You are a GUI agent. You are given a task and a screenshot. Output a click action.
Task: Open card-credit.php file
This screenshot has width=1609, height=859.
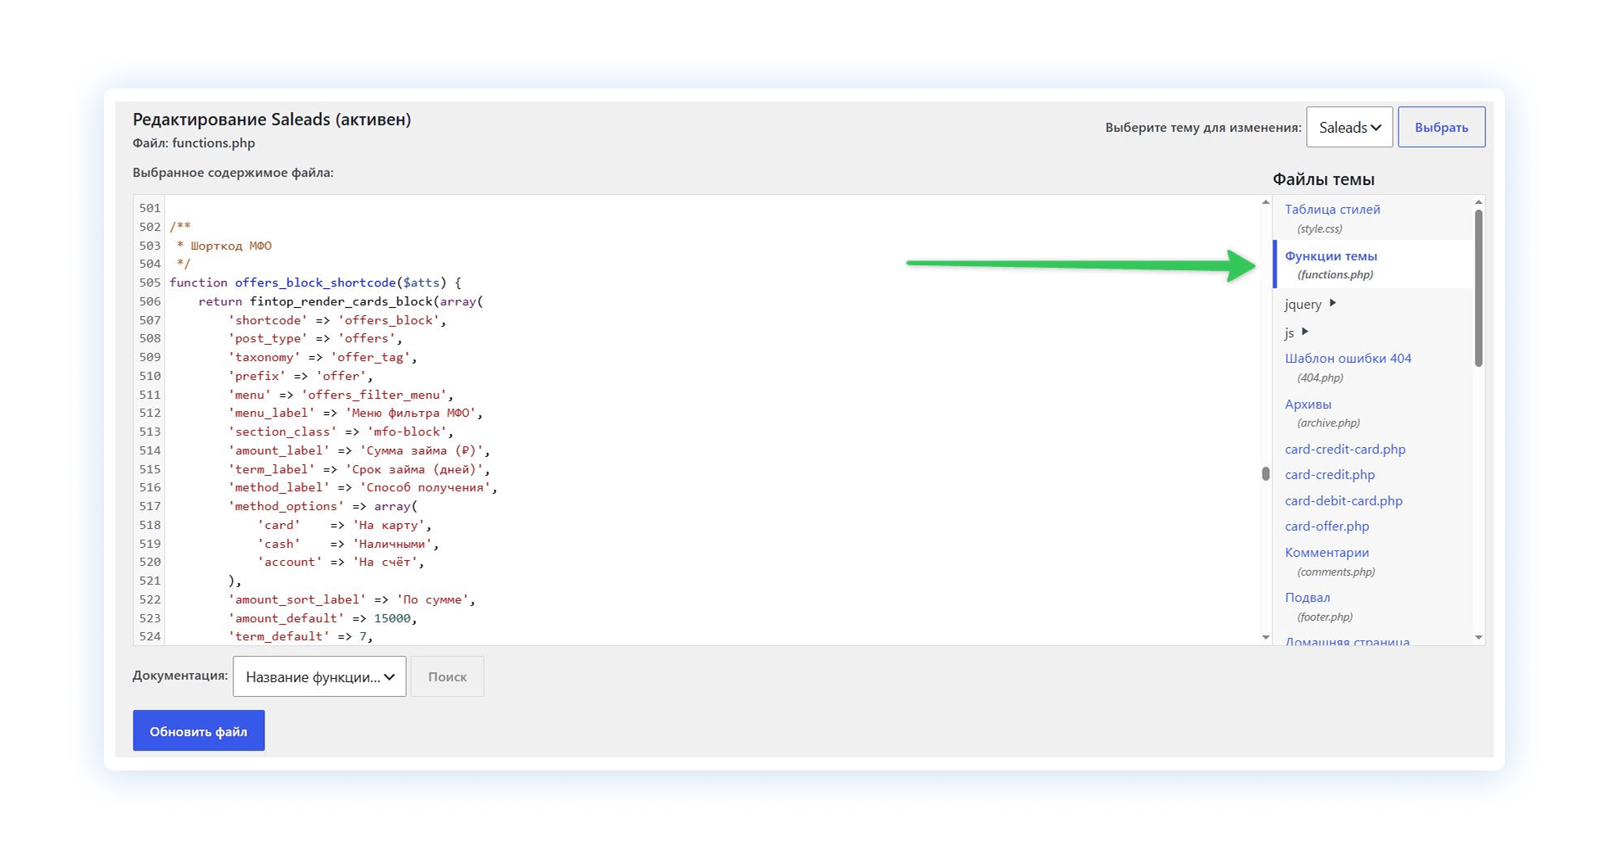(x=1330, y=474)
